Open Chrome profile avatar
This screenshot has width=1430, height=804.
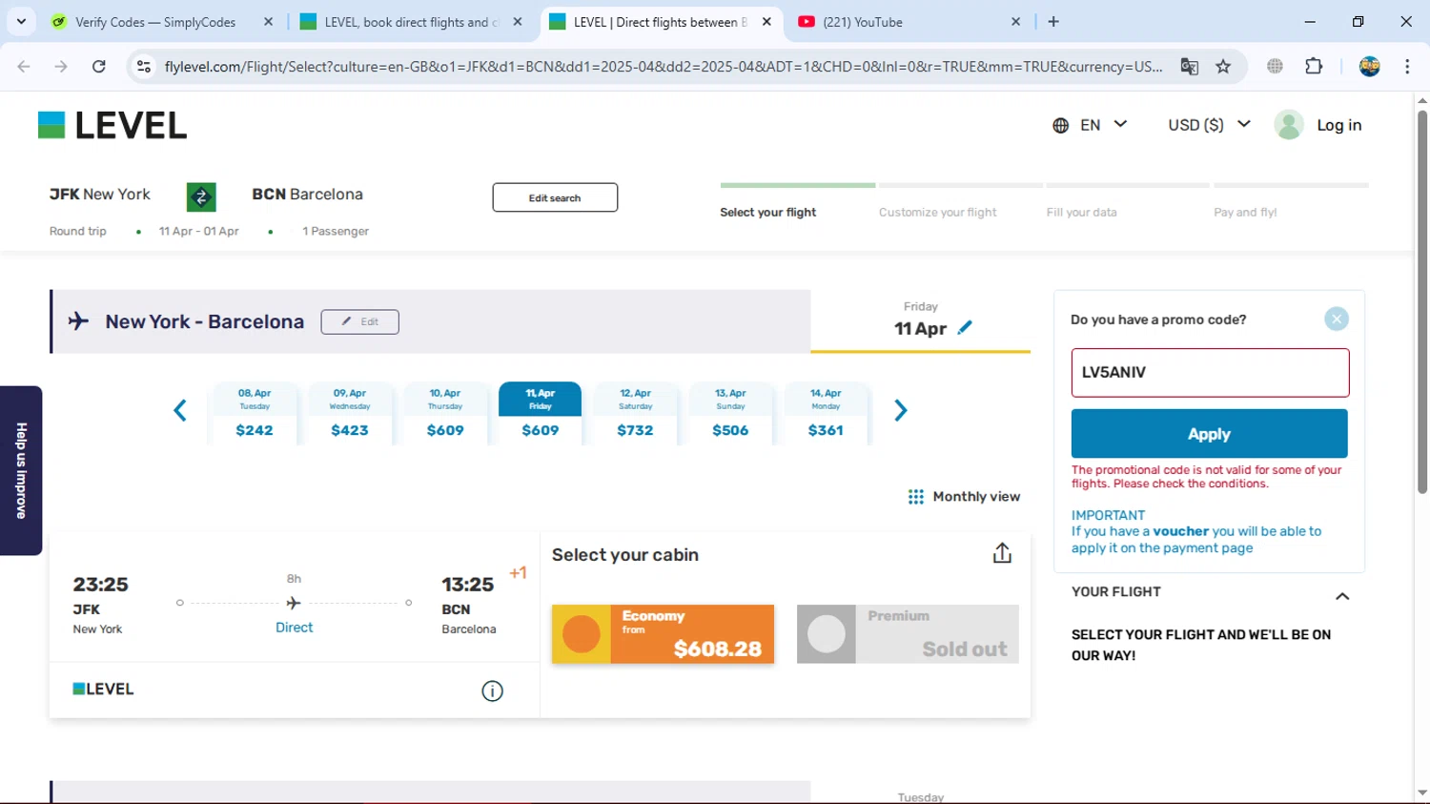tap(1370, 66)
